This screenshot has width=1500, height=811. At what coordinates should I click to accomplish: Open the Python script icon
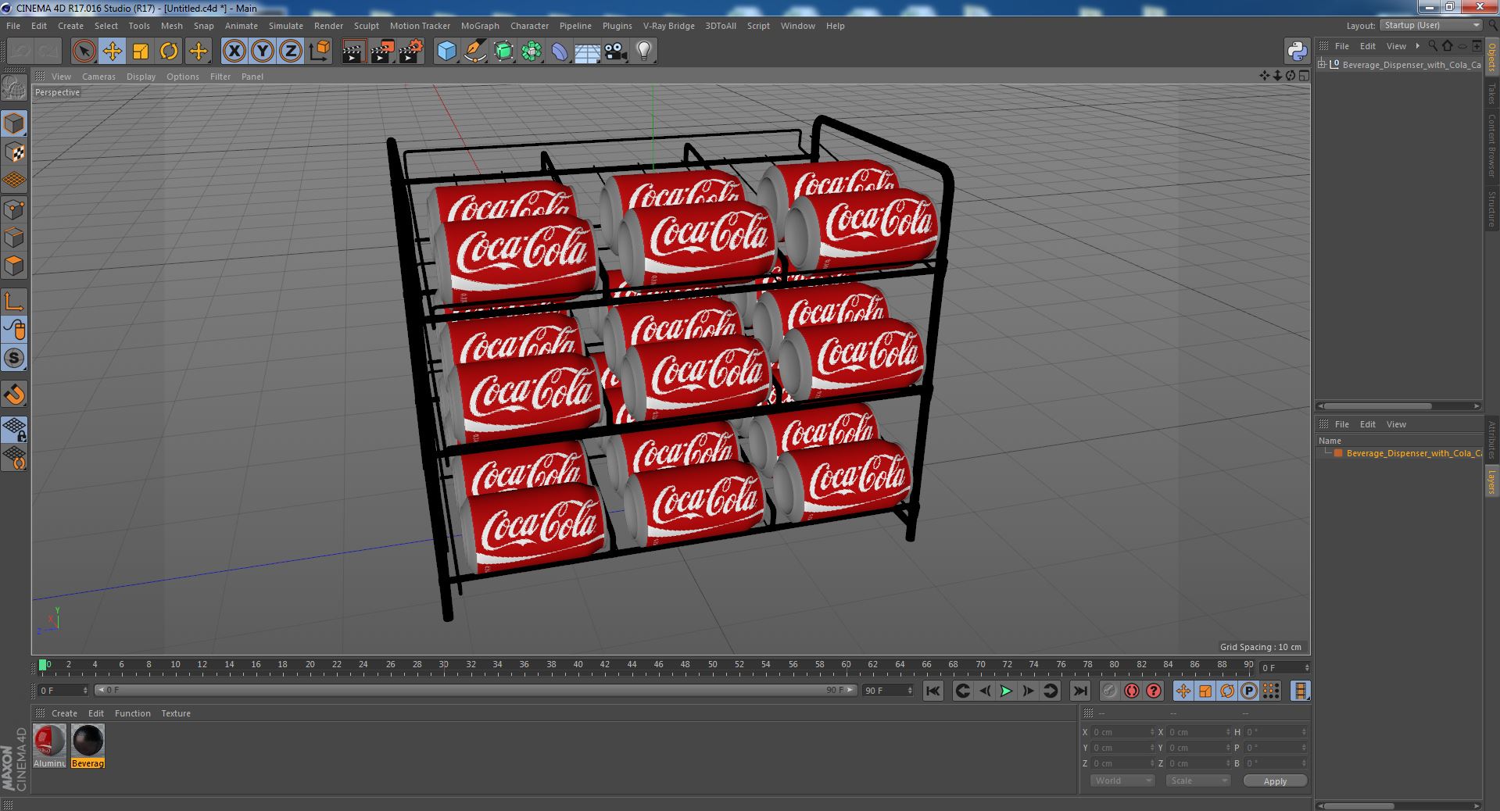pyautogui.click(x=1298, y=52)
